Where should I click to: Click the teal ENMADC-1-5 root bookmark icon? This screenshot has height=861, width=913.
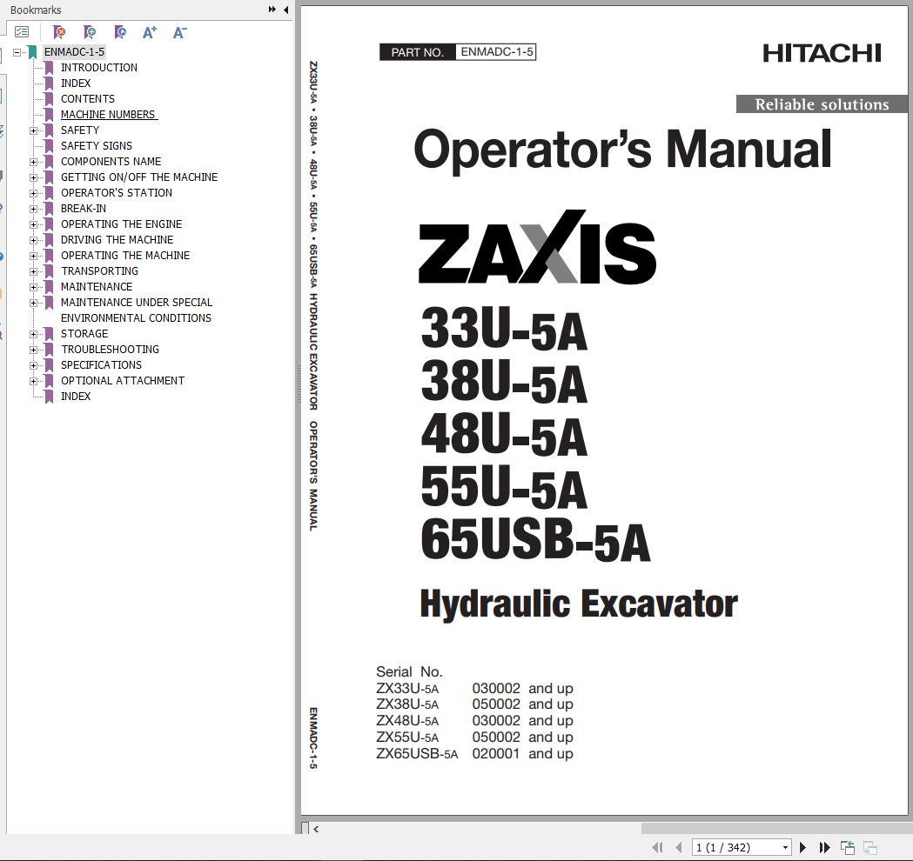click(x=33, y=52)
